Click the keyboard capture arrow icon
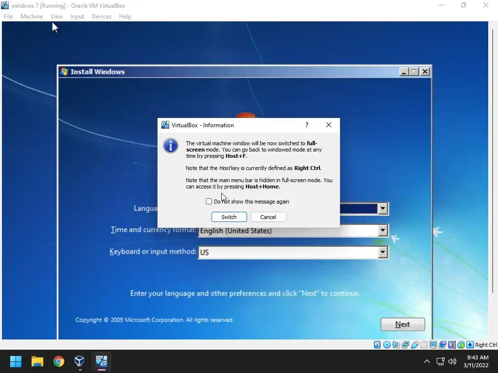The width and height of the screenshot is (498, 373). coord(470,345)
